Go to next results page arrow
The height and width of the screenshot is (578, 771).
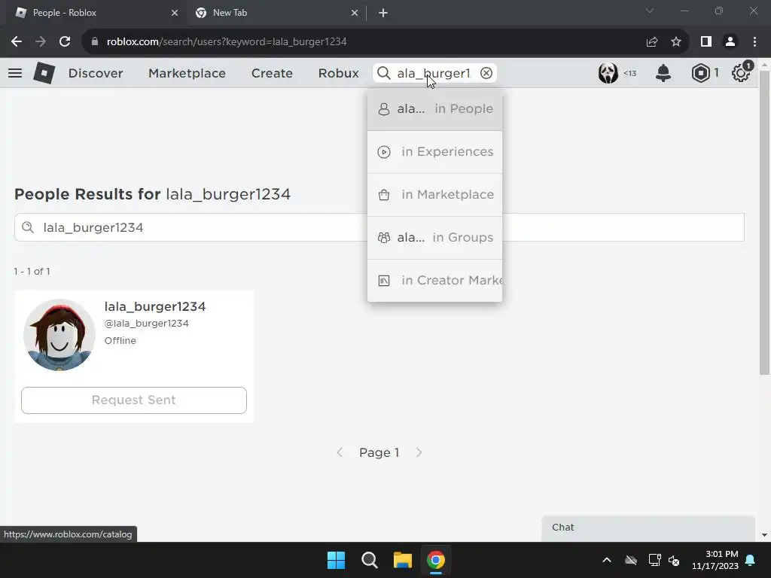pos(419,452)
